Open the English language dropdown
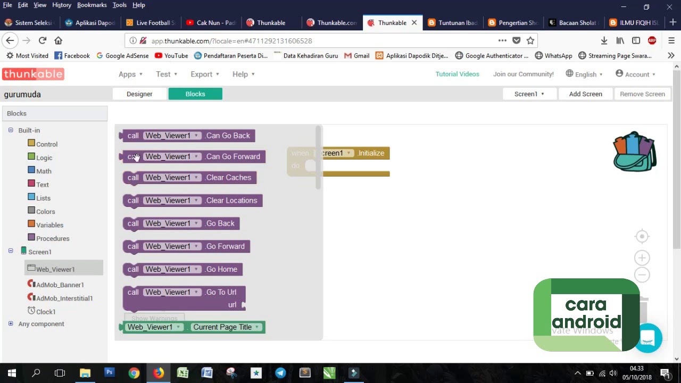The image size is (681, 383). tap(584, 74)
